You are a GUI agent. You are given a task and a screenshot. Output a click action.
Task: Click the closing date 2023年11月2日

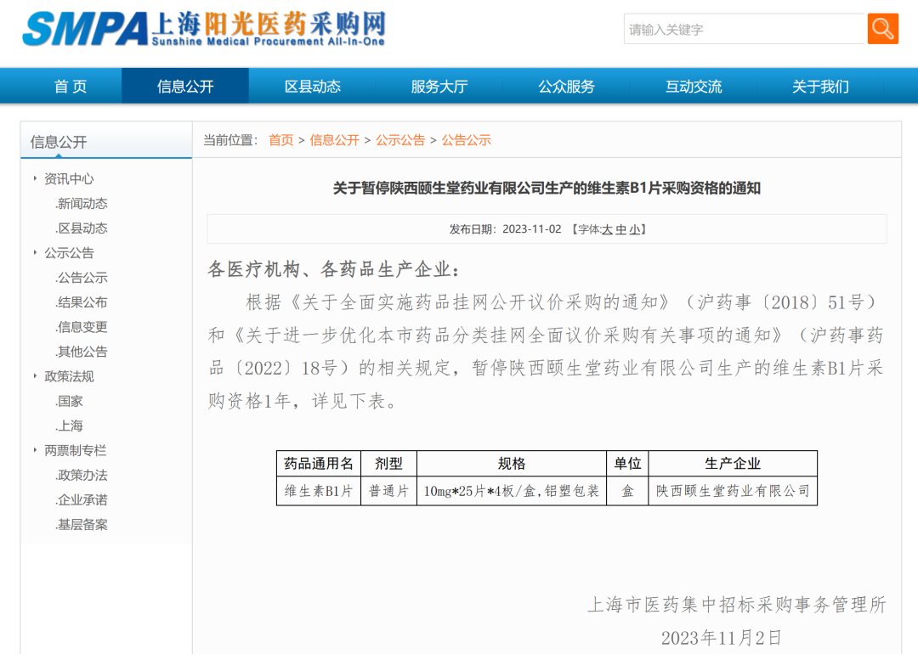tap(722, 638)
